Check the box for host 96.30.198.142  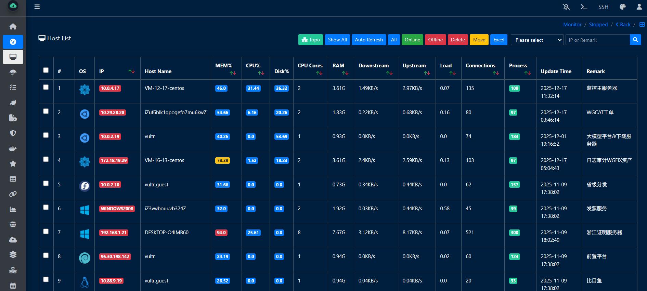click(x=46, y=255)
